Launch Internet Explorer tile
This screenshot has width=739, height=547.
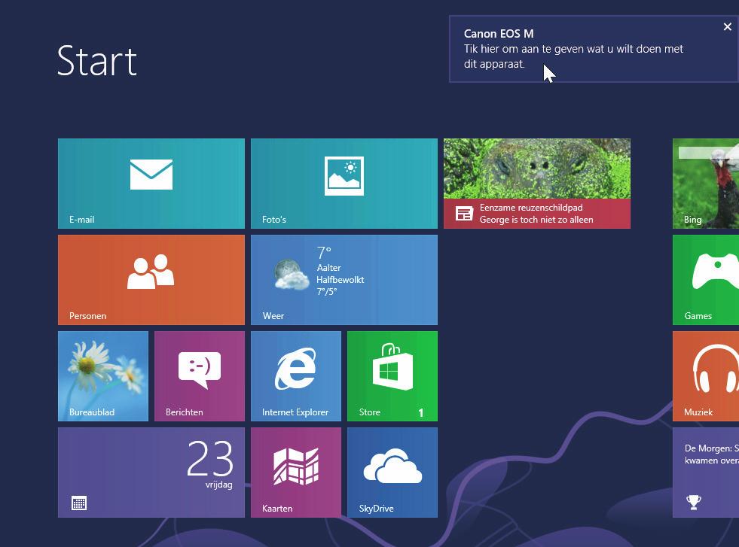[296, 376]
